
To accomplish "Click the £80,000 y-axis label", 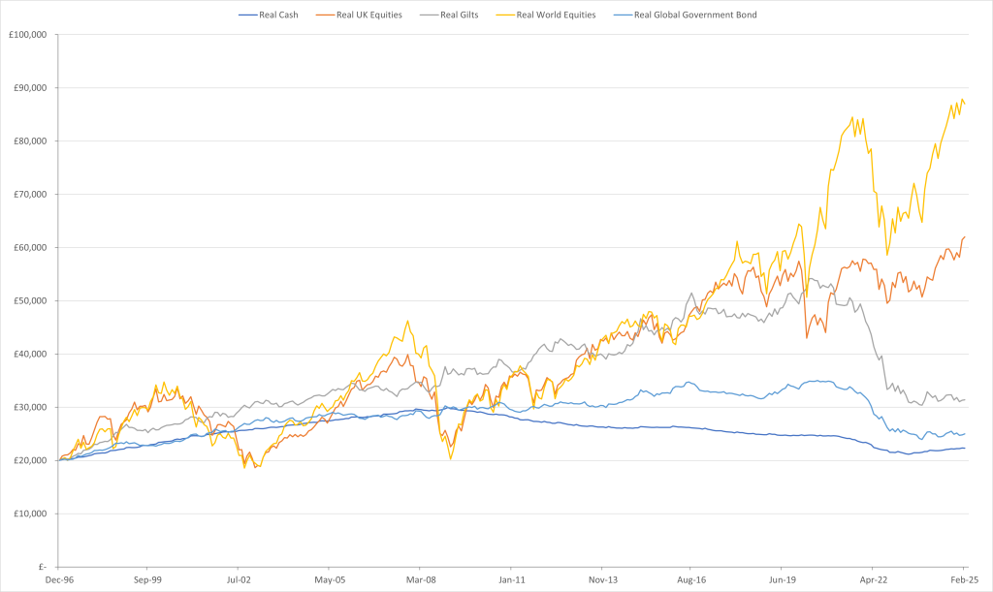I will (x=30, y=141).
